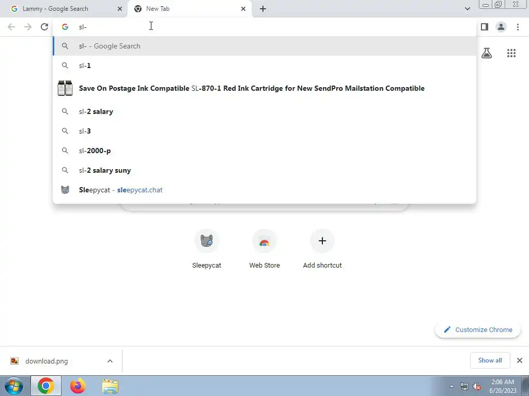
Task: Close the New Tab tab
Action: point(243,9)
